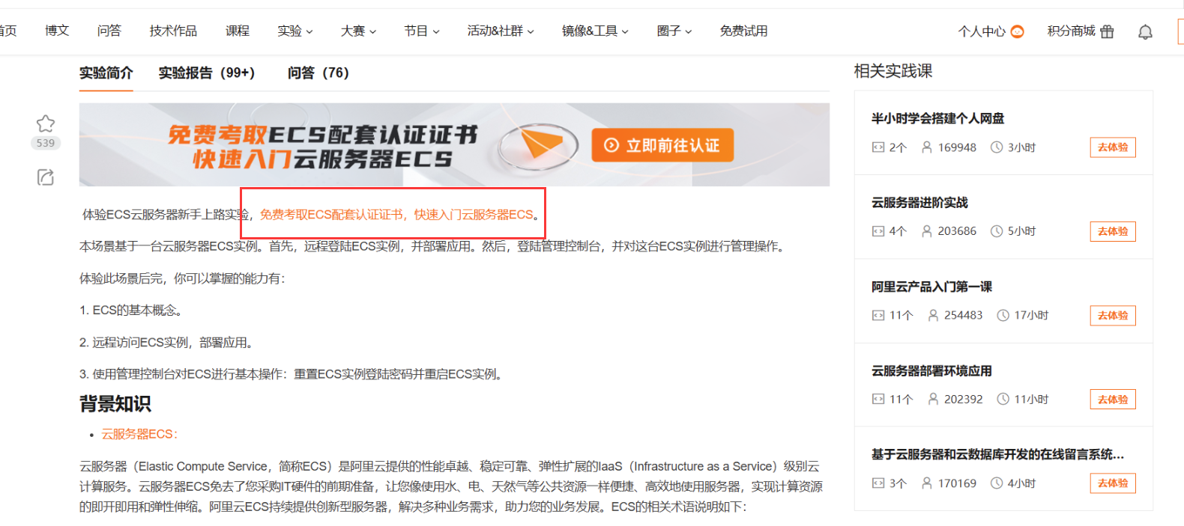This screenshot has height=526, width=1184.
Task: Switch to the 问答 (76) tab
Action: coord(318,73)
